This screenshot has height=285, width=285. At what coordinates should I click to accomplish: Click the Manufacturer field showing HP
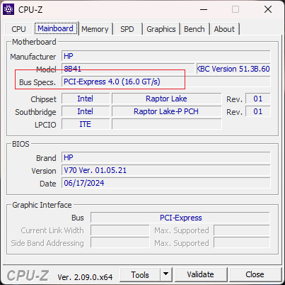click(166, 56)
